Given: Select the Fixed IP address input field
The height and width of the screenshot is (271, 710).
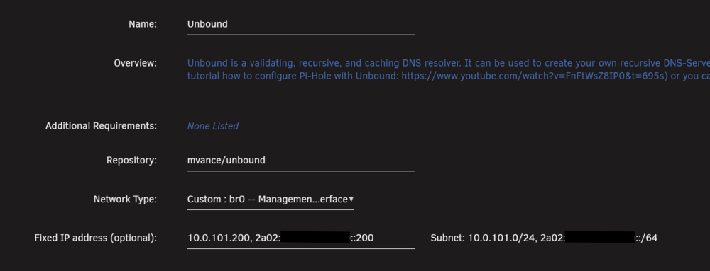Looking at the screenshot, I should [301, 238].
